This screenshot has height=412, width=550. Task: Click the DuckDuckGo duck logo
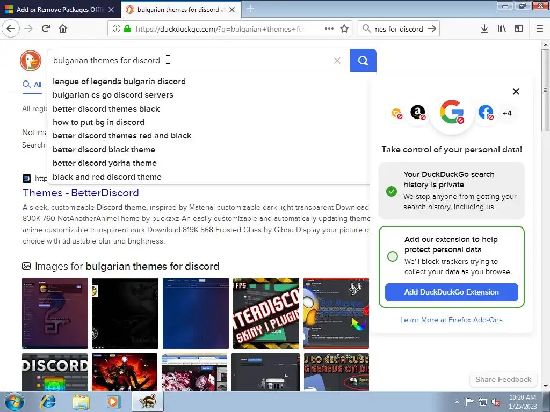[x=31, y=61]
